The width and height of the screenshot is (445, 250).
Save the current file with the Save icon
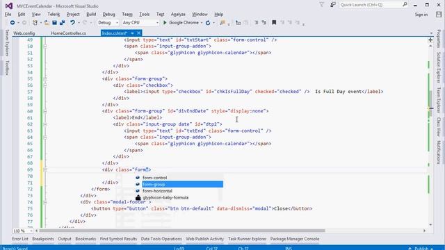pos(54,23)
